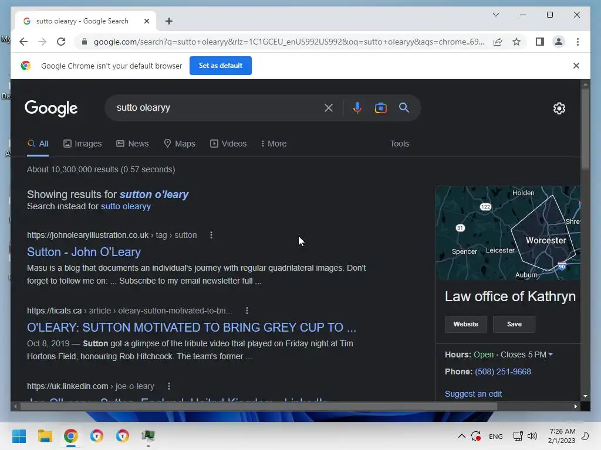Open Windows Start menu
Image resolution: width=601 pixels, height=450 pixels.
pyautogui.click(x=19, y=436)
